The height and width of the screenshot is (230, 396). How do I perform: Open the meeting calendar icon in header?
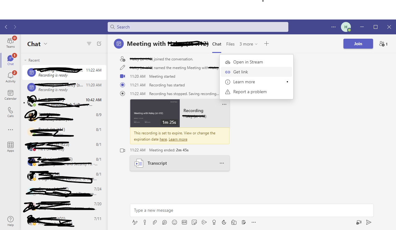click(119, 44)
